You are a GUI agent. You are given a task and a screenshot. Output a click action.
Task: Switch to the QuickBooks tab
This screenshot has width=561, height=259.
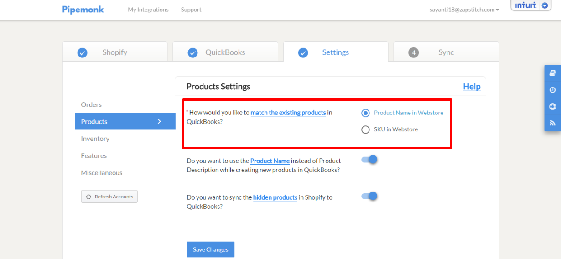coord(225,52)
